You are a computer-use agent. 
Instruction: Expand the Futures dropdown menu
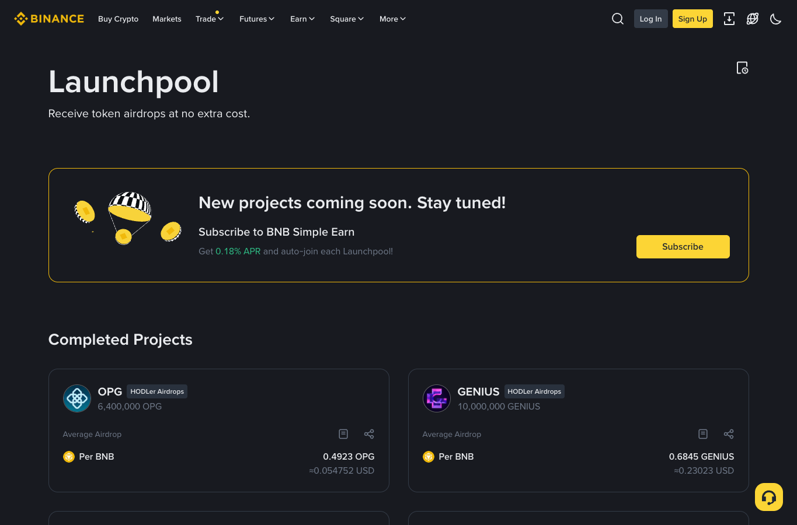coord(257,19)
